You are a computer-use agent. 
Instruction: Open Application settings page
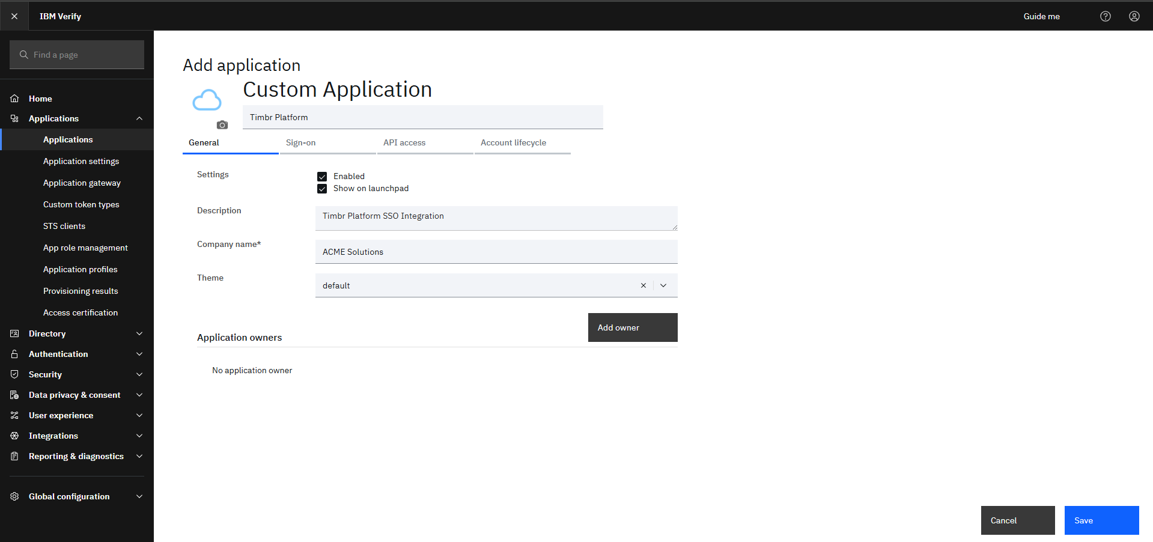pos(77,161)
